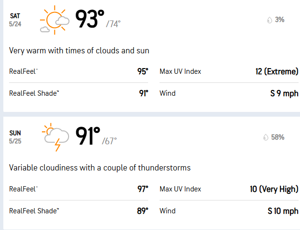Click Sunday's thunderstorm cloud icon
This screenshot has height=230, width=300.
pyautogui.click(x=55, y=137)
